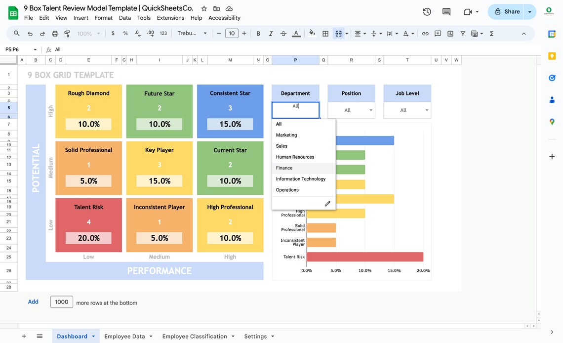563x343 pixels.
Task: Switch to the Employee Data tab
Action: coord(124,336)
